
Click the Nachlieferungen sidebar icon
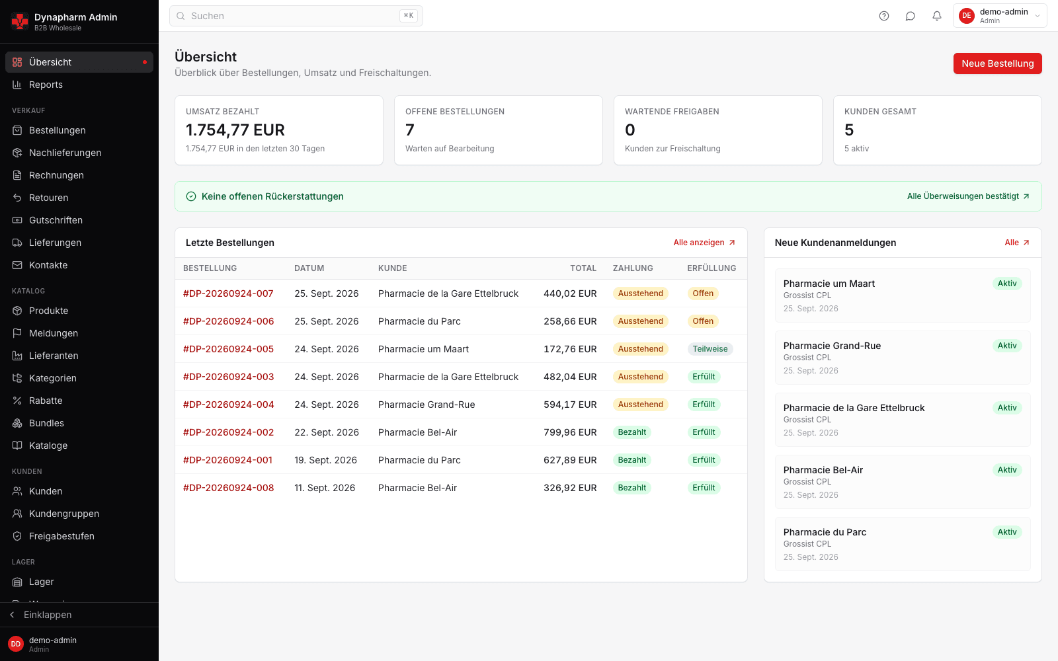(x=17, y=153)
